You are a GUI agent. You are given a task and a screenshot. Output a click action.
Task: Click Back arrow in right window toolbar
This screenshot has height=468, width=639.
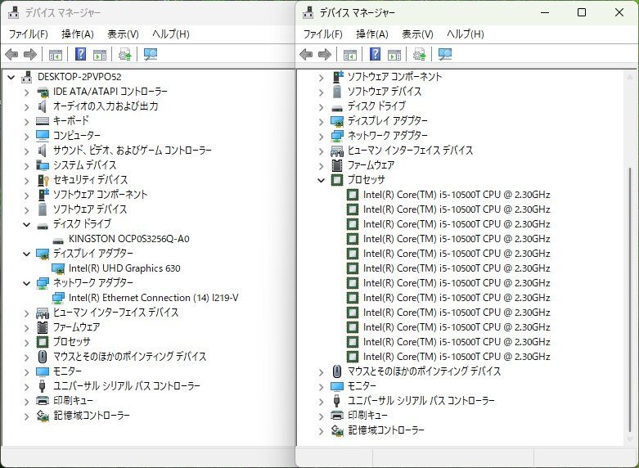point(306,54)
